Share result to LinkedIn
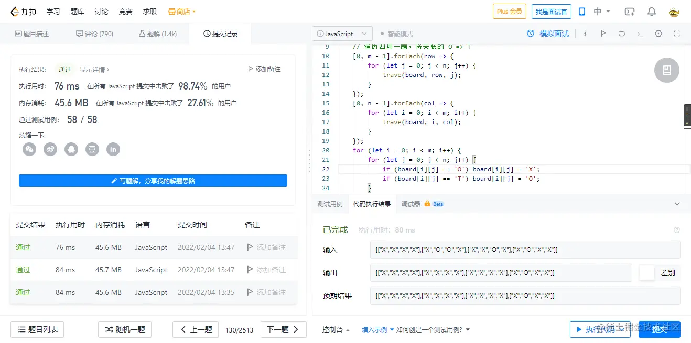 tap(113, 149)
